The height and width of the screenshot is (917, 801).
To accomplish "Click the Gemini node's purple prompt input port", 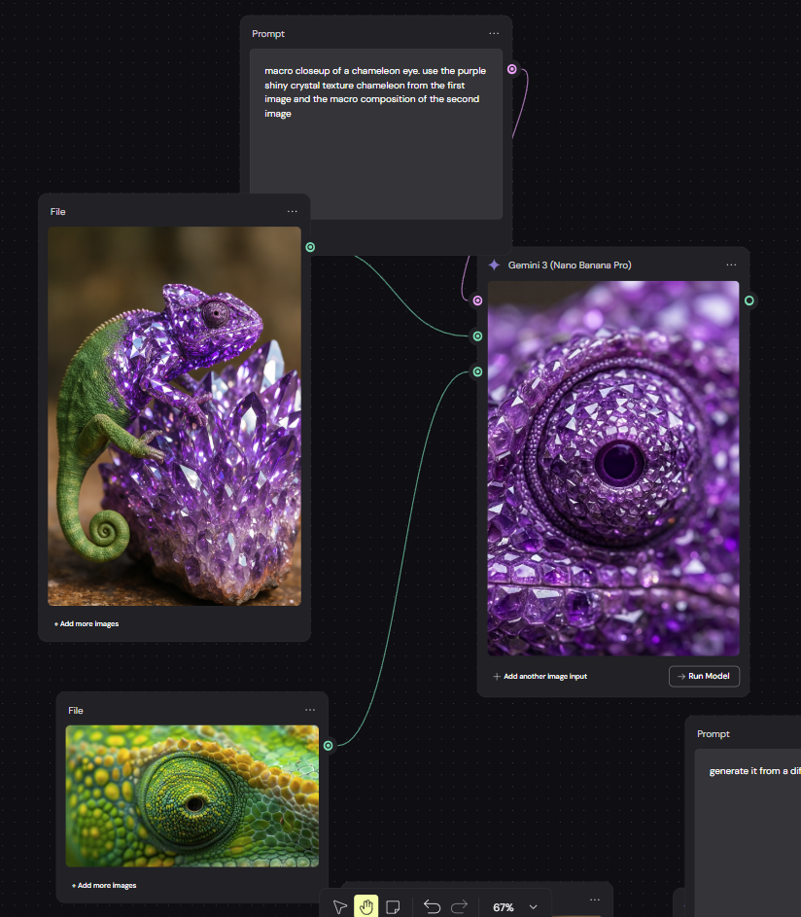I will pyautogui.click(x=477, y=300).
